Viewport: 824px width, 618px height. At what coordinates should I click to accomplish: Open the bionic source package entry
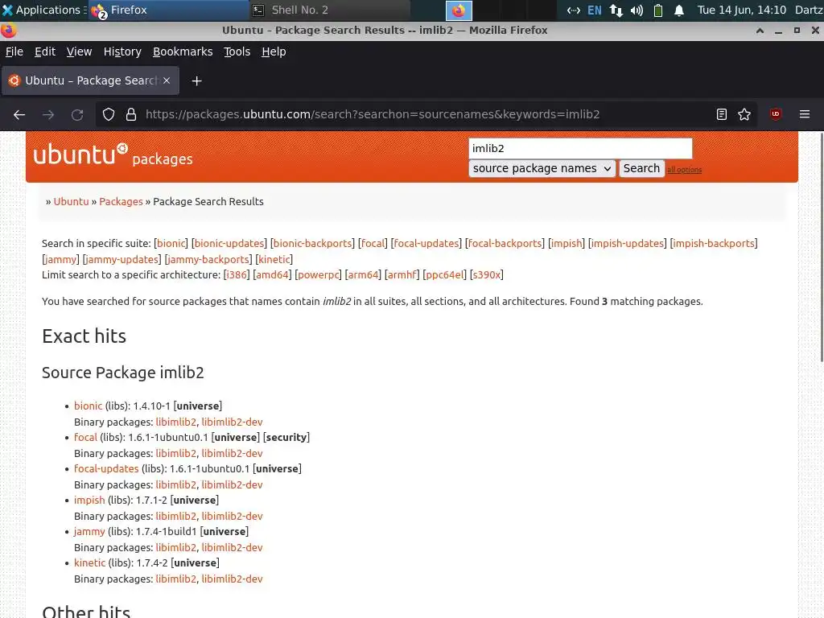point(89,406)
